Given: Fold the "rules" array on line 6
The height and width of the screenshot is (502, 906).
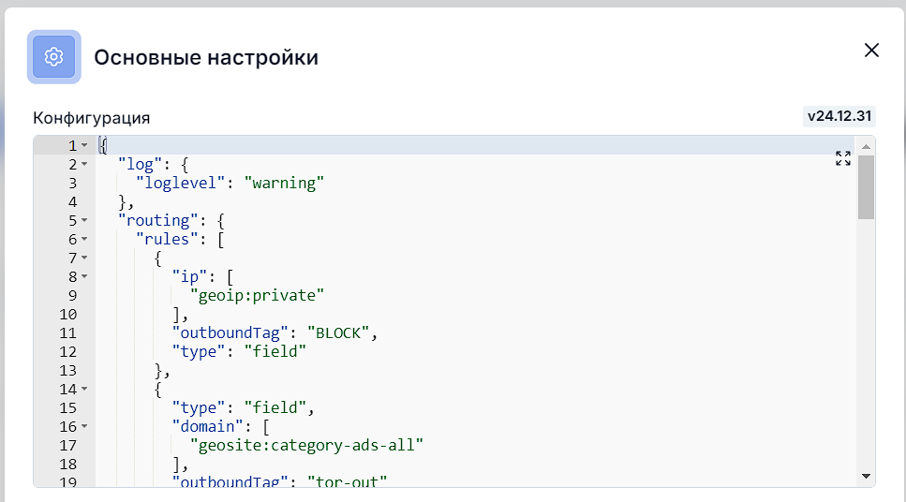Looking at the screenshot, I should click(84, 239).
